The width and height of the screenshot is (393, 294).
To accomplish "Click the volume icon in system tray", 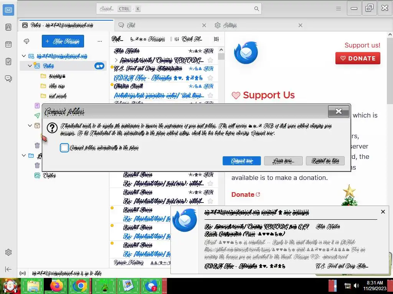I will [x=356, y=286].
